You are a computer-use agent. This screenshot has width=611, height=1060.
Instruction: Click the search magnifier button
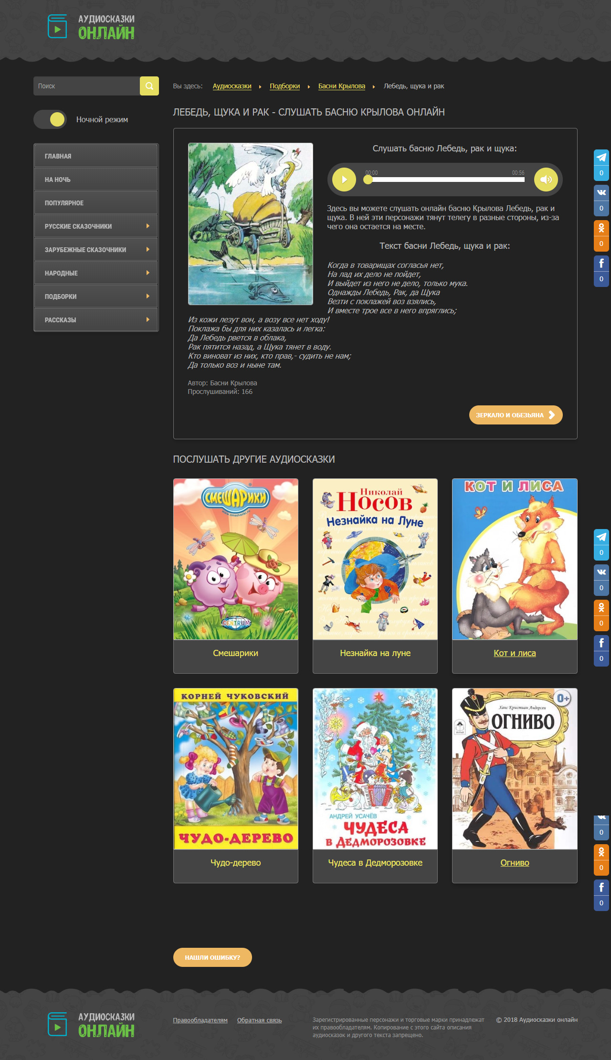149,86
